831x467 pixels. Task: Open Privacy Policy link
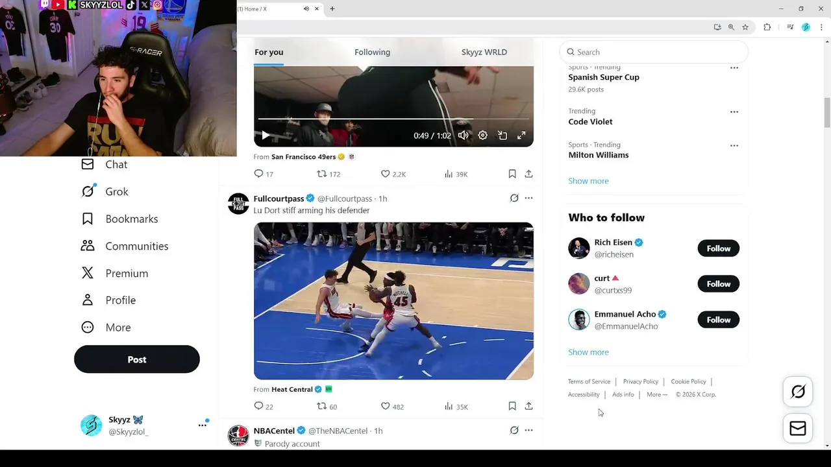(641, 381)
